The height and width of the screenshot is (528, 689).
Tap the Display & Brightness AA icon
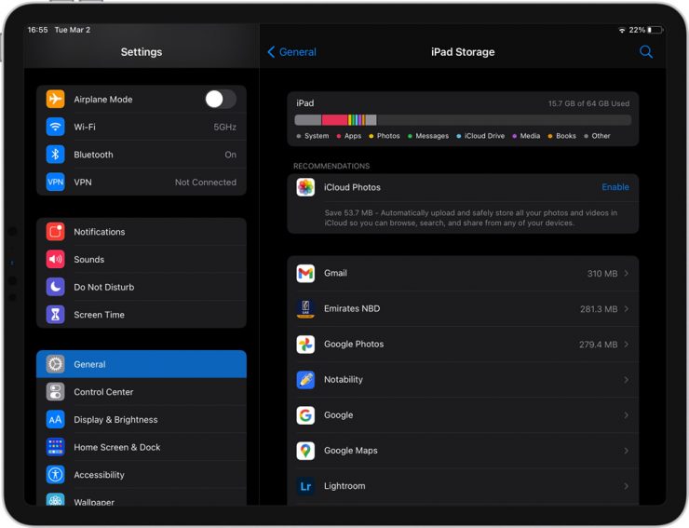pos(55,419)
